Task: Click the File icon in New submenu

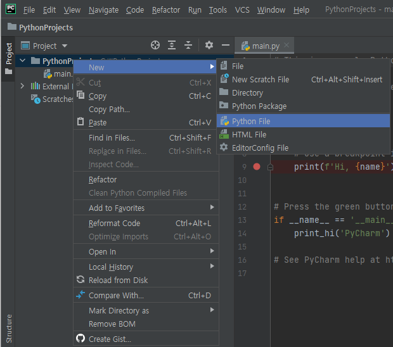Action: click(x=224, y=66)
